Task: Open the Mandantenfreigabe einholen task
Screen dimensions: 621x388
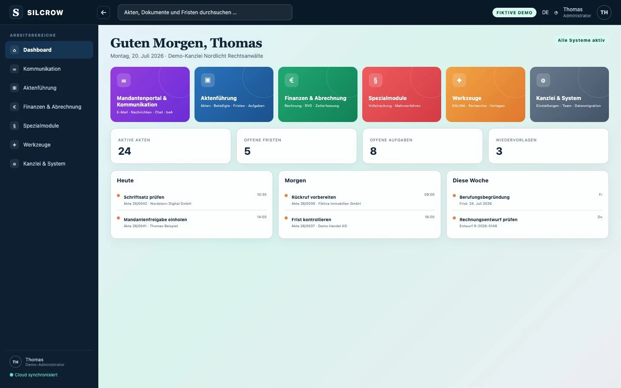Action: point(191,222)
